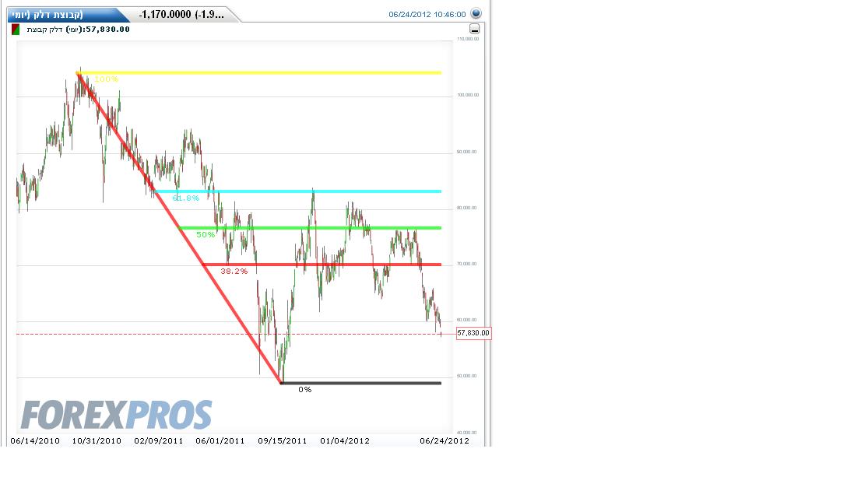Click the ForexPros watermark logo
854x477 pixels.
(x=117, y=415)
